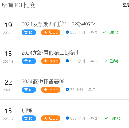
Task: Click the 所有 IOI 比赛 heading
Action: (x=19, y=5)
